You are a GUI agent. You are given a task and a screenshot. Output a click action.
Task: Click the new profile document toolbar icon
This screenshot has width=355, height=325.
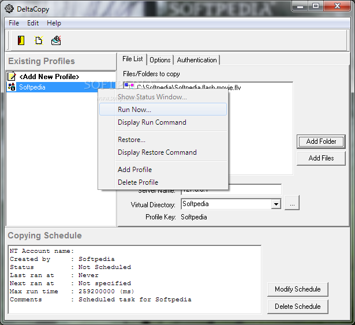pos(39,40)
